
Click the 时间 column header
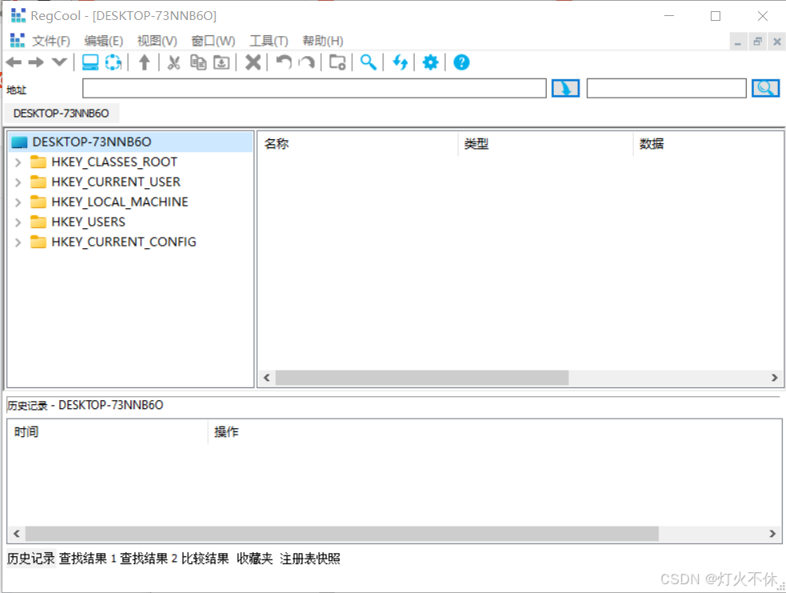coord(108,431)
